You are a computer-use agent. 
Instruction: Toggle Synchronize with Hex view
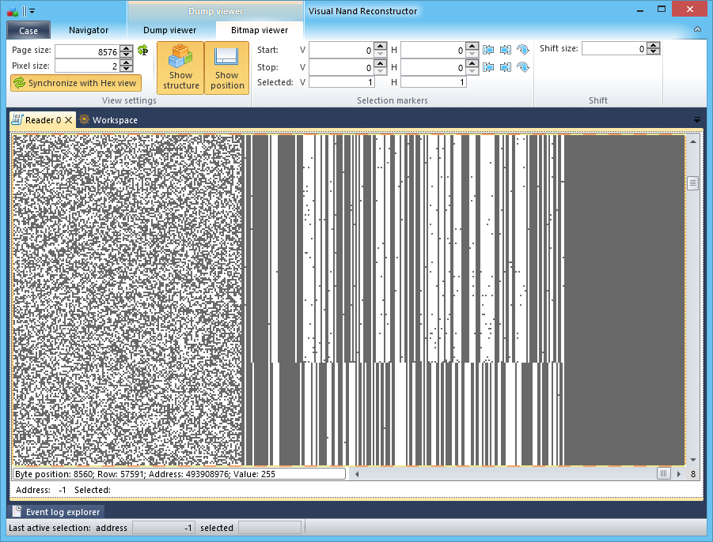click(x=76, y=83)
